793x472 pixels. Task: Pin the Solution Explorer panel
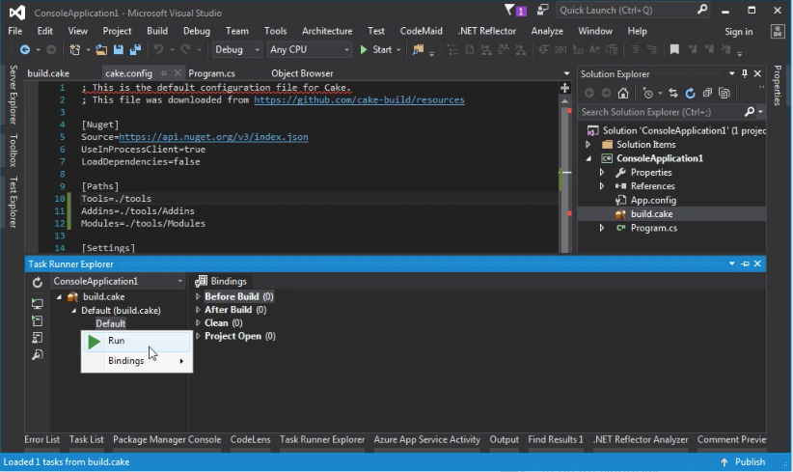(745, 74)
